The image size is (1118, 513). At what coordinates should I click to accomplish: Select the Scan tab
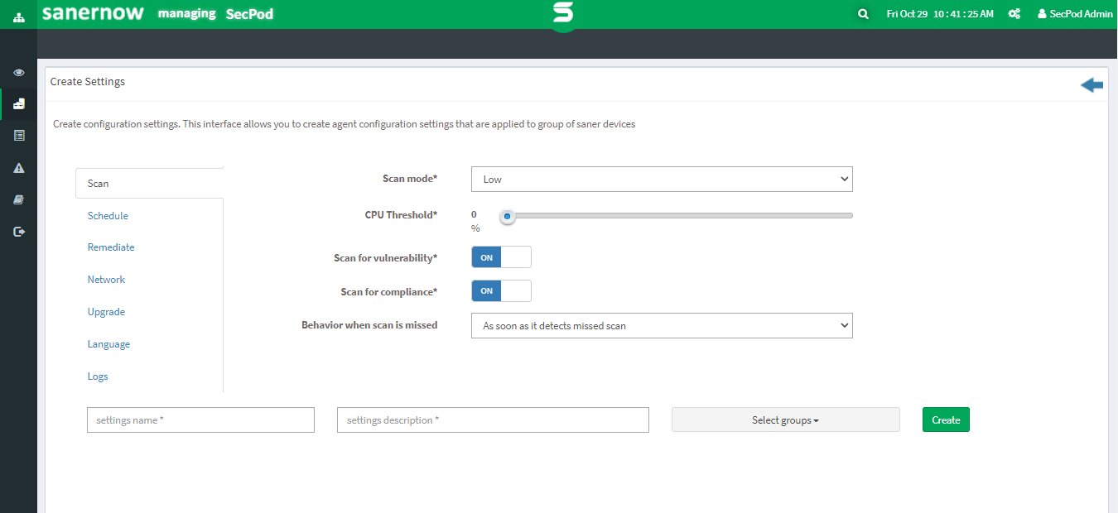(x=149, y=183)
